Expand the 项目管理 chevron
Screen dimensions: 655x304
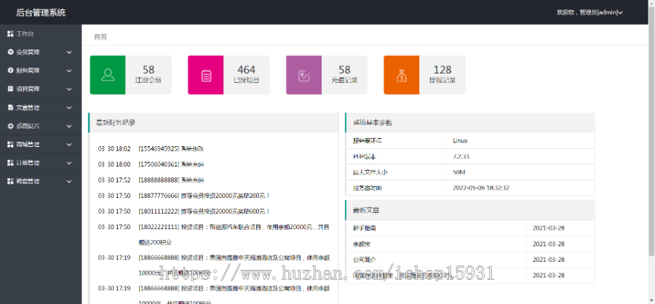(x=69, y=89)
